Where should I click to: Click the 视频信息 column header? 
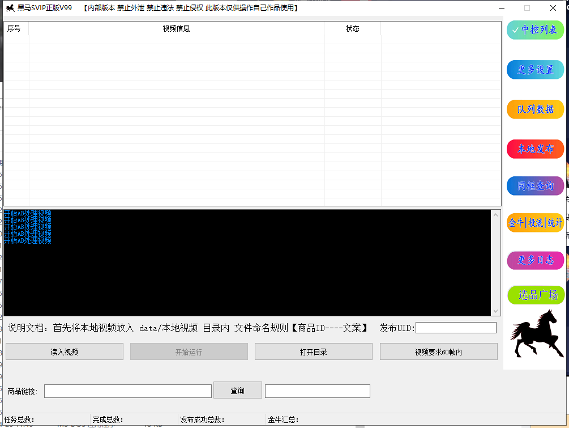tap(176, 29)
